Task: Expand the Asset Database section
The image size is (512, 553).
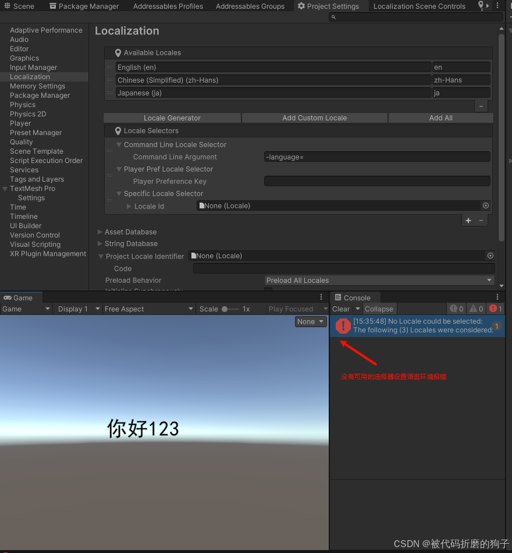Action: click(x=100, y=232)
